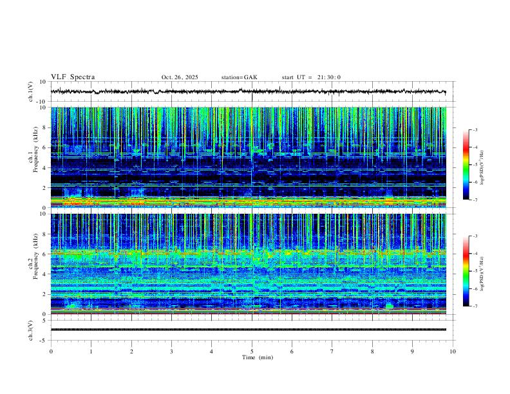
Task: Click the ch.2 log(PSD) color bar
Action: [x=466, y=271]
